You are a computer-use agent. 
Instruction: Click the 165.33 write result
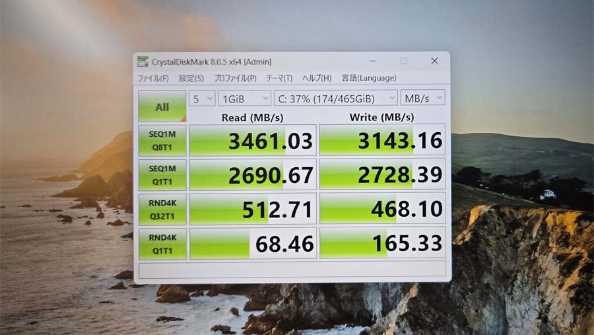pyautogui.click(x=382, y=243)
